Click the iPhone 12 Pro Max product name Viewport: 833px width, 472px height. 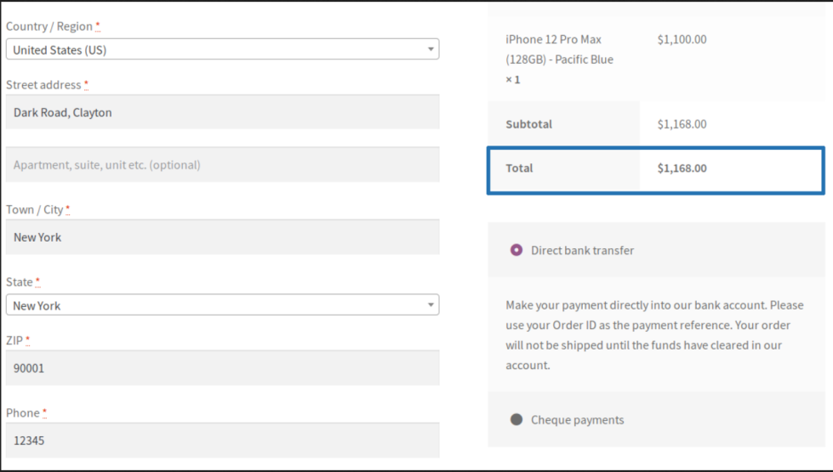point(558,49)
